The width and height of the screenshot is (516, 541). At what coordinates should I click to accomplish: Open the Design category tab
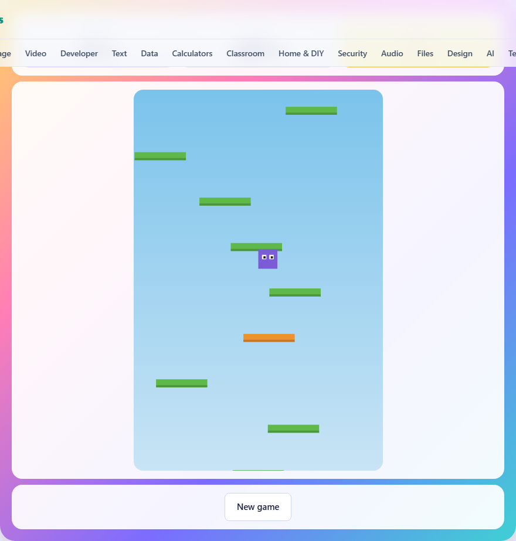(460, 53)
